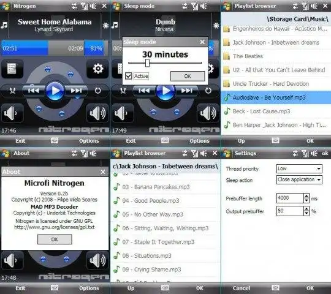Open Jack Johnson - Inbetween dreams folder
The width and height of the screenshot is (331, 294).
point(276,42)
